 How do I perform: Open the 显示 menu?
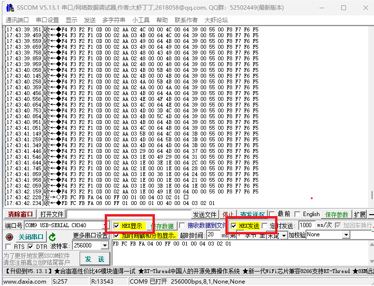[71, 20]
